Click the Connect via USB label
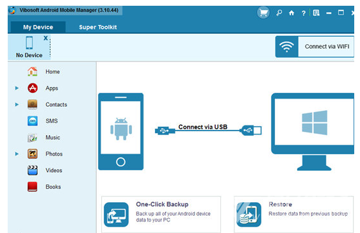The width and height of the screenshot is (360, 233). coord(203,127)
